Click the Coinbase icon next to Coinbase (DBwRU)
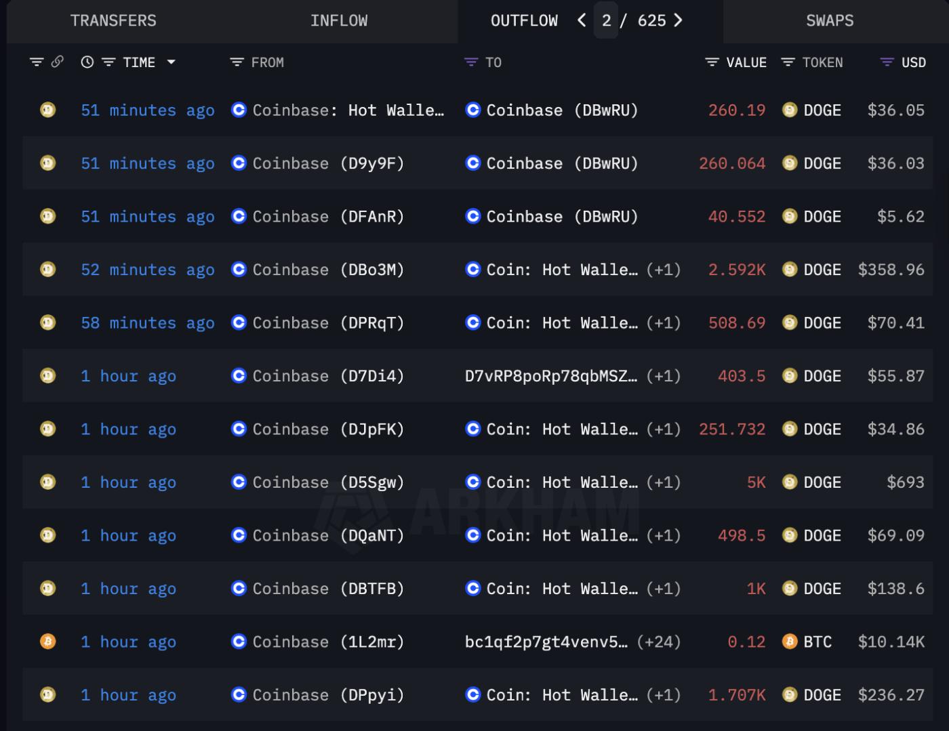The image size is (949, 731). click(472, 110)
